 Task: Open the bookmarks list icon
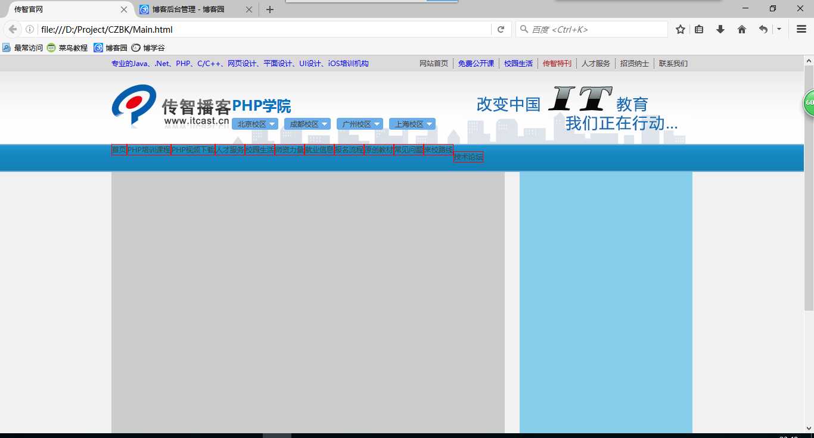click(700, 29)
